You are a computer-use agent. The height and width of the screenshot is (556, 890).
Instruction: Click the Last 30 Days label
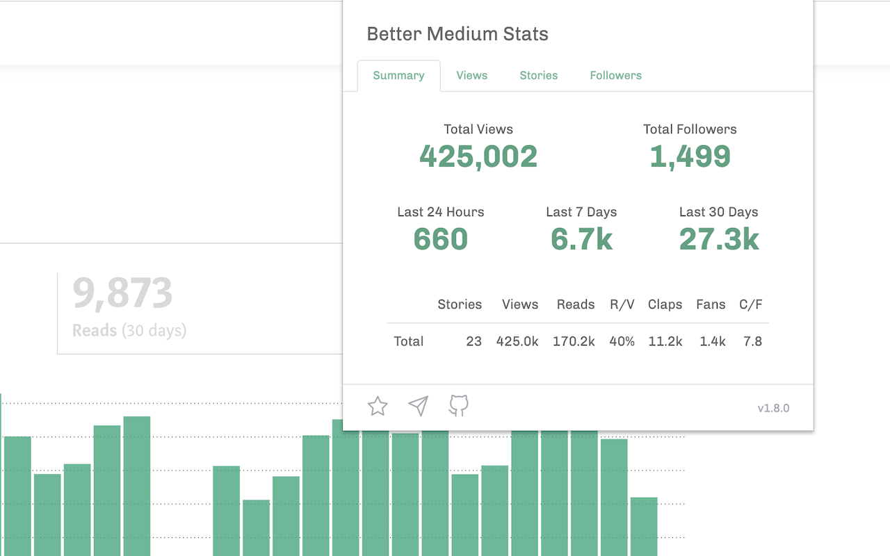tap(719, 212)
